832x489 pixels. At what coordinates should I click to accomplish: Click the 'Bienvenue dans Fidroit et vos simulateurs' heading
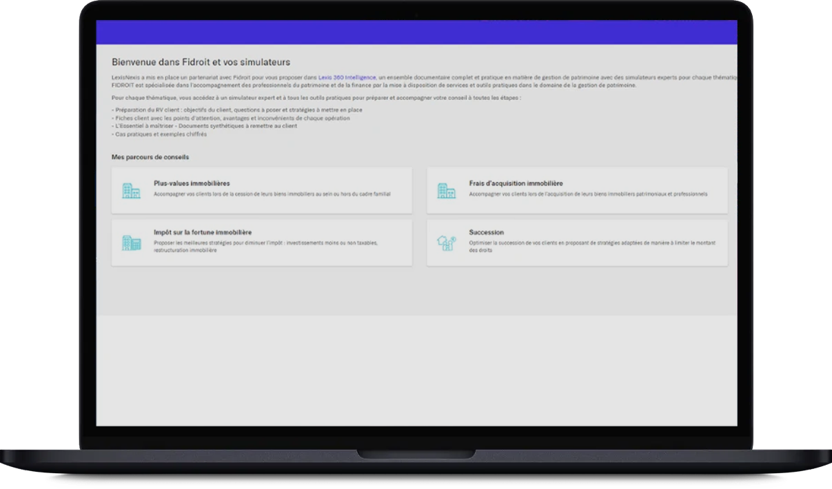pos(201,62)
